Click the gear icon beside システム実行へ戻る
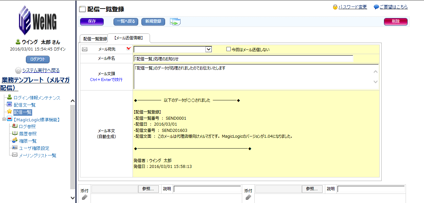 pyautogui.click(x=18, y=71)
